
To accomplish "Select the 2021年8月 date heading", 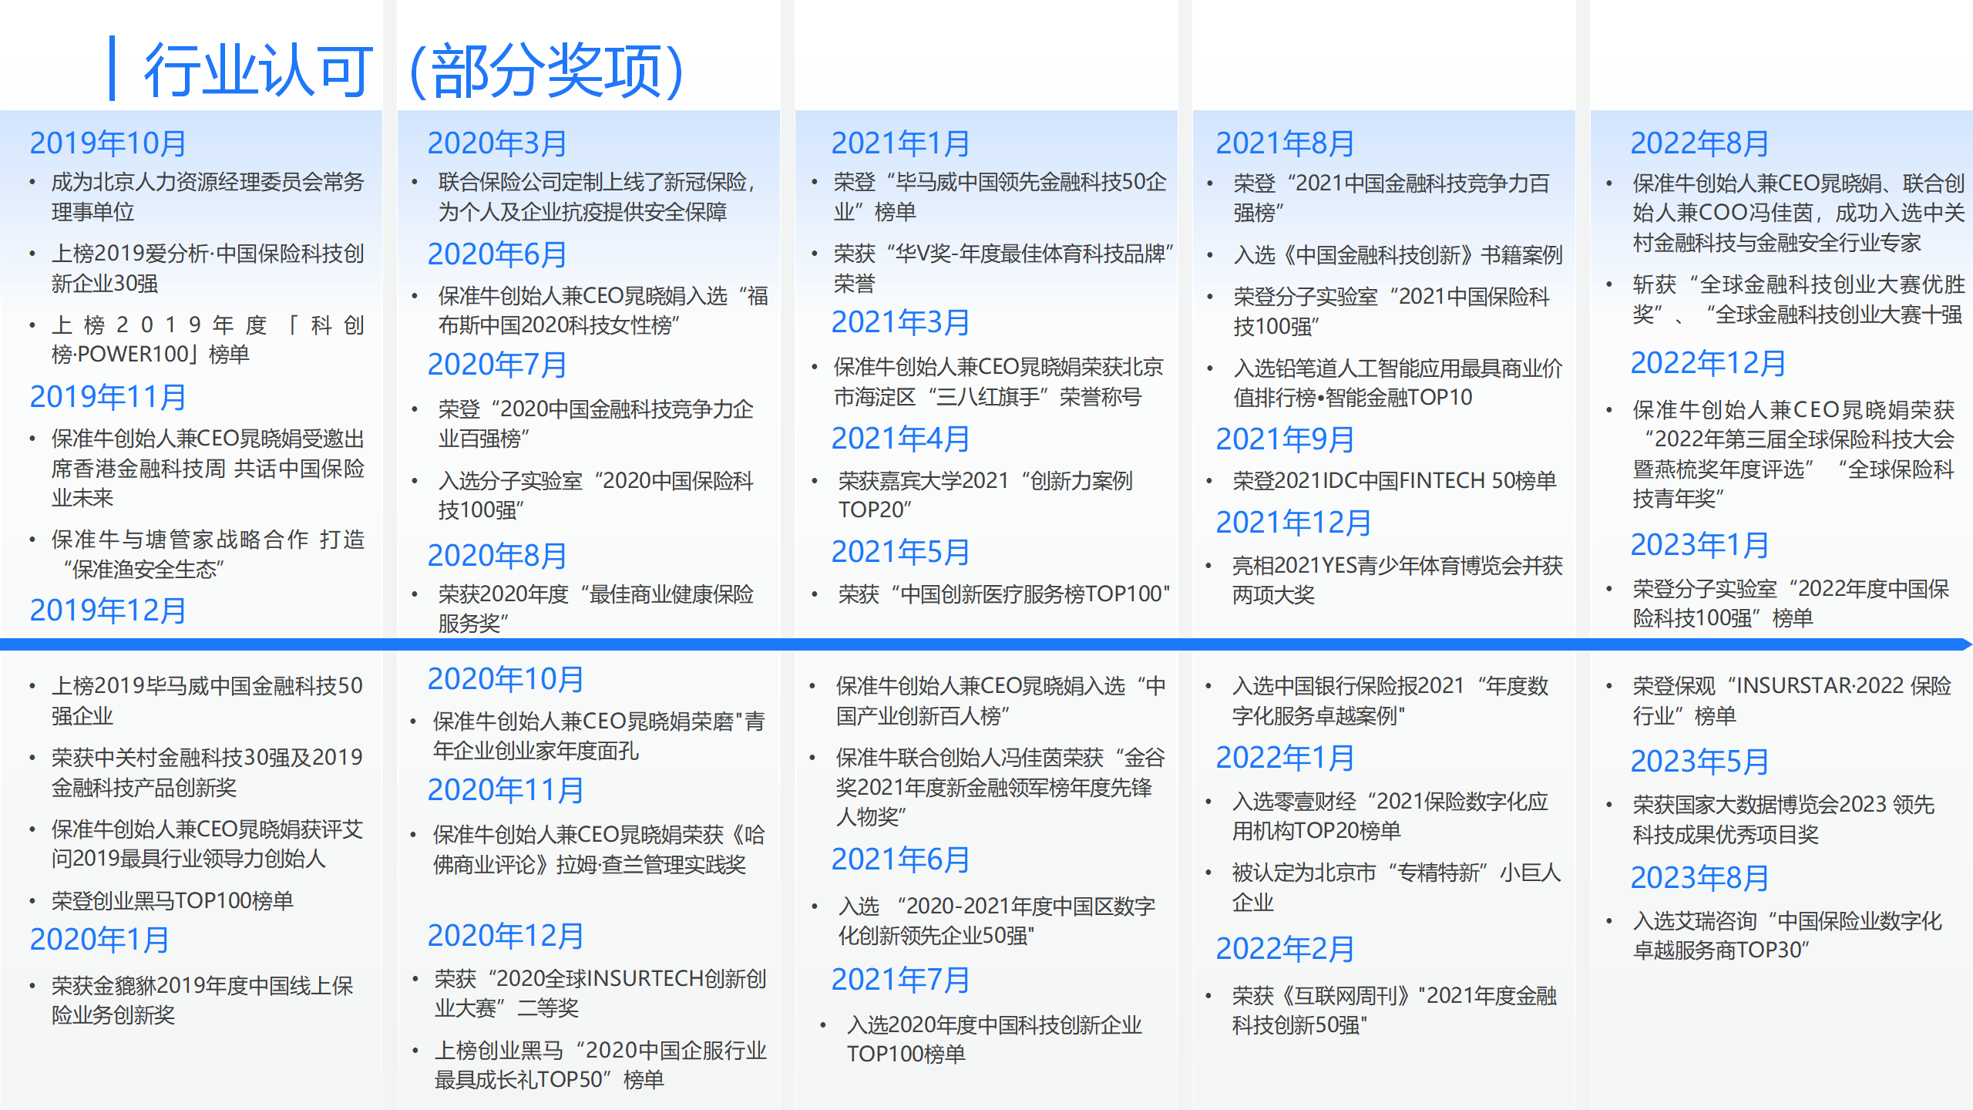I will [x=1285, y=143].
